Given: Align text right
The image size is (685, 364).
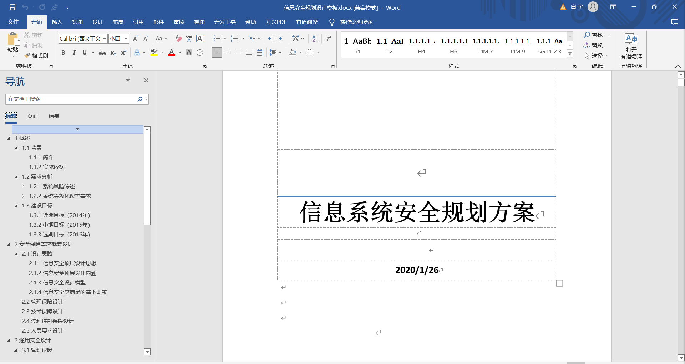Looking at the screenshot, I should [x=238, y=52].
